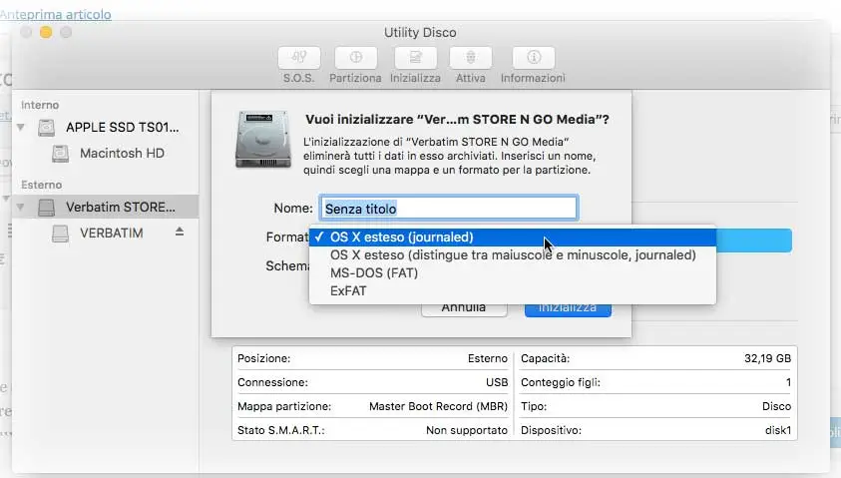Select Macintosh HD volume

pos(108,154)
